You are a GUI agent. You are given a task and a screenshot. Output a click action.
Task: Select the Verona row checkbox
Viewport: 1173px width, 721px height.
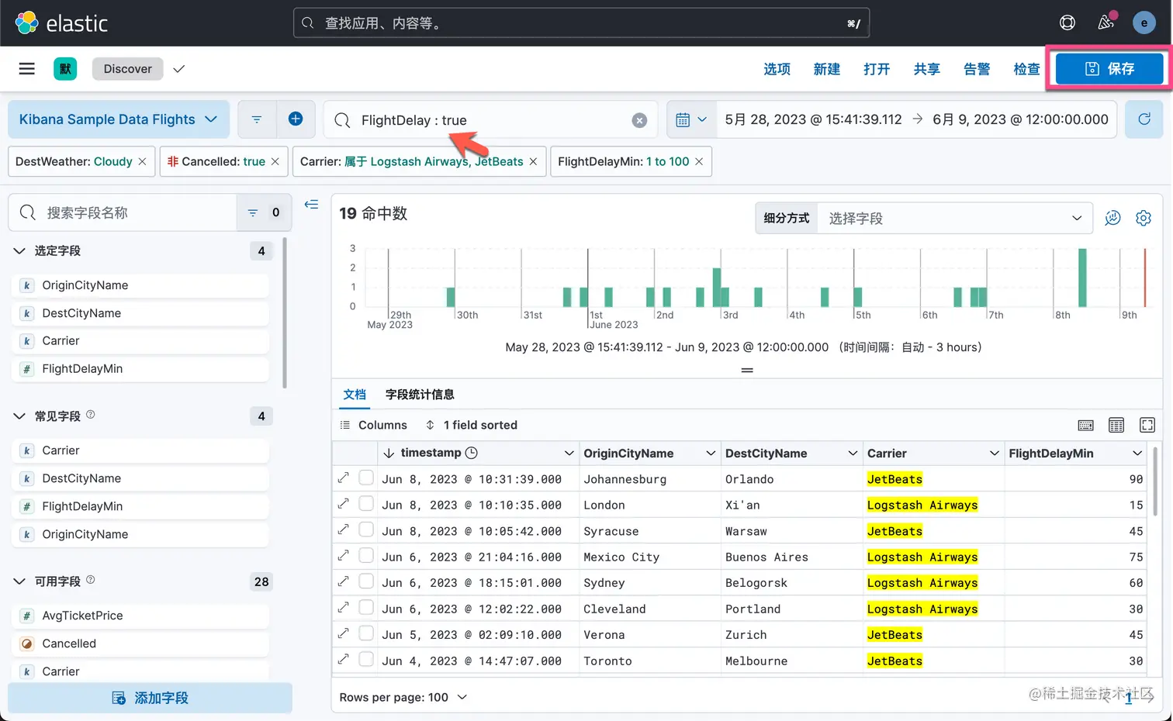click(x=366, y=633)
